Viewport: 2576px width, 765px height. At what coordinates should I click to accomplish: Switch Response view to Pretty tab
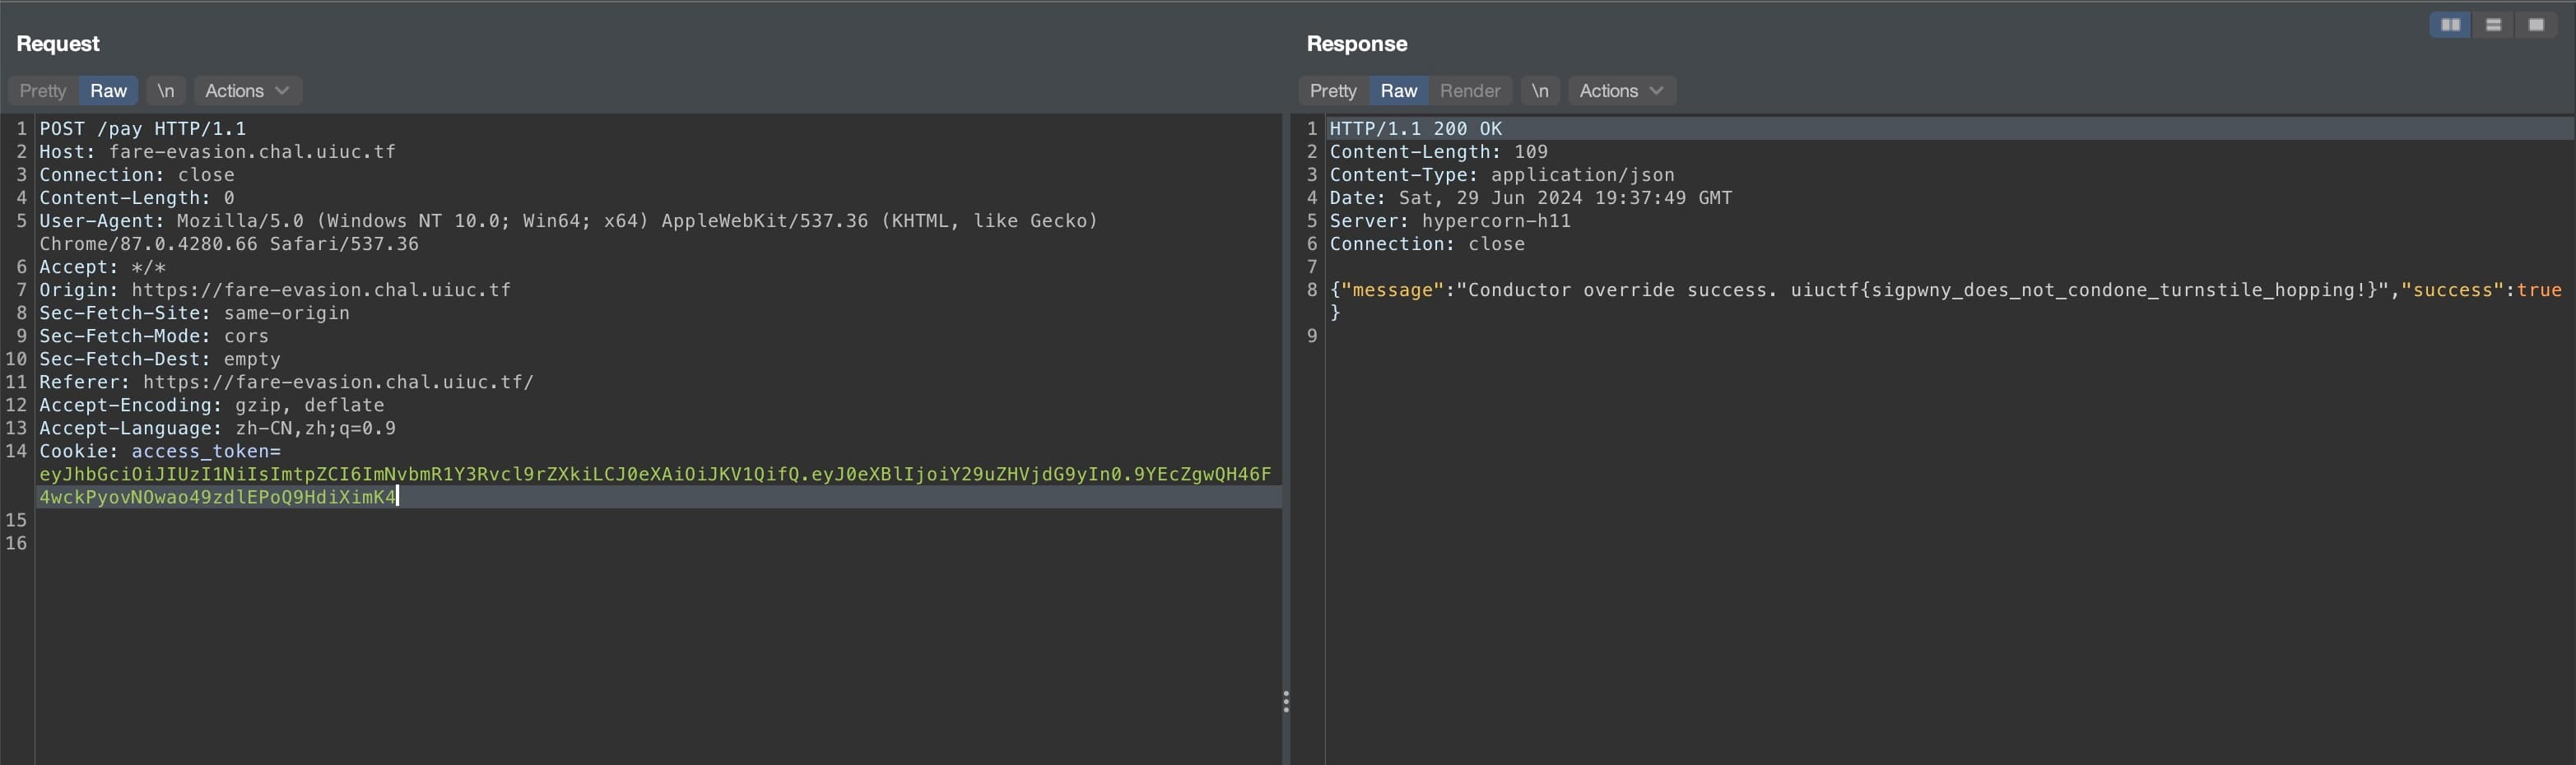pos(1333,91)
